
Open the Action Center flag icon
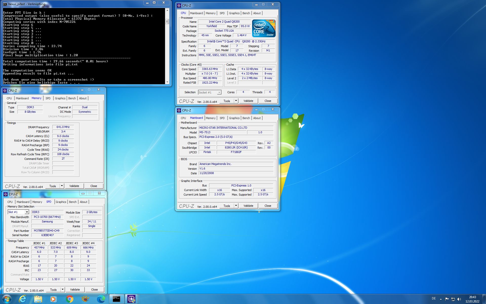coord(447,299)
